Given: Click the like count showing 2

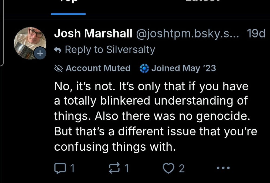Looking at the screenshot, I should point(182,169).
